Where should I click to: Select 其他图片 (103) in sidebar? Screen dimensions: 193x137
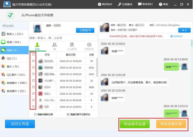coord(14,91)
